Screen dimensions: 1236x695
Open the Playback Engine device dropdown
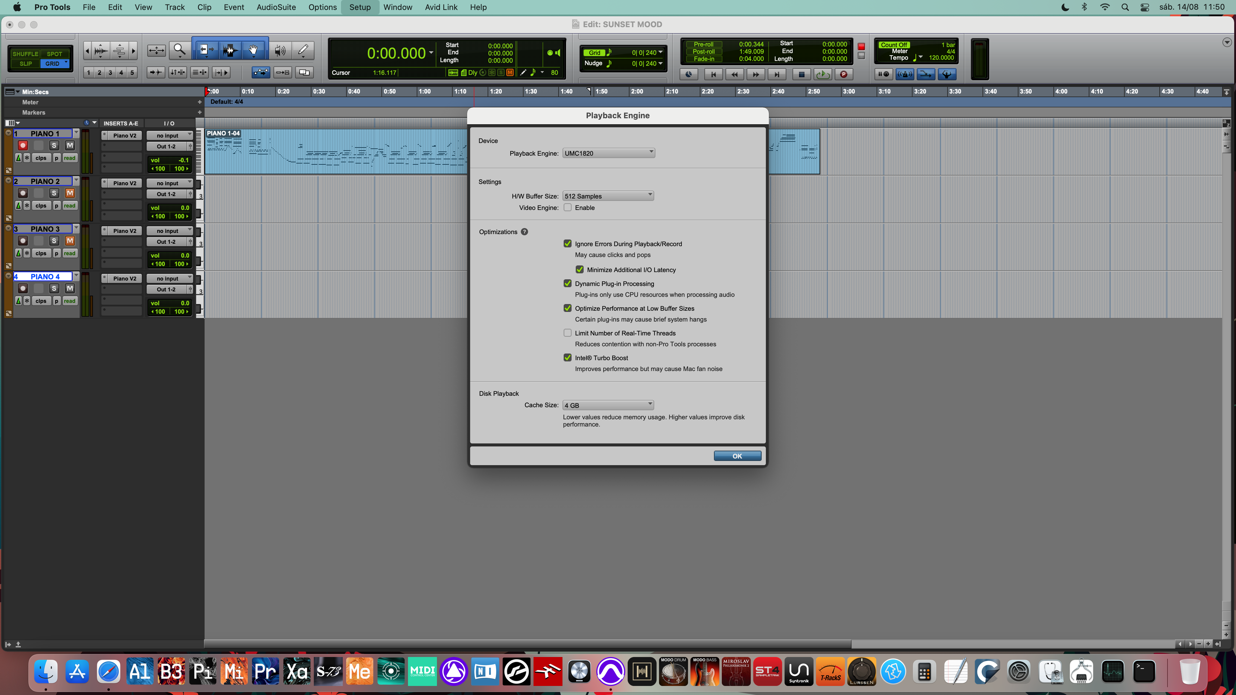coord(608,153)
